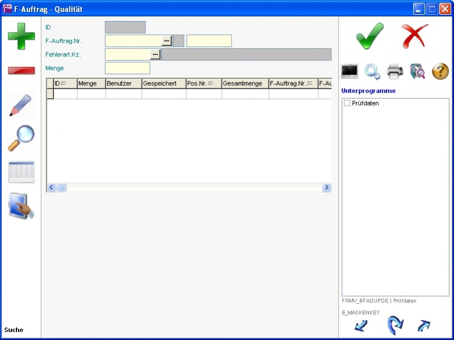454x340 pixels.
Task: Open search with the magnifying glass icon
Action: point(21,138)
